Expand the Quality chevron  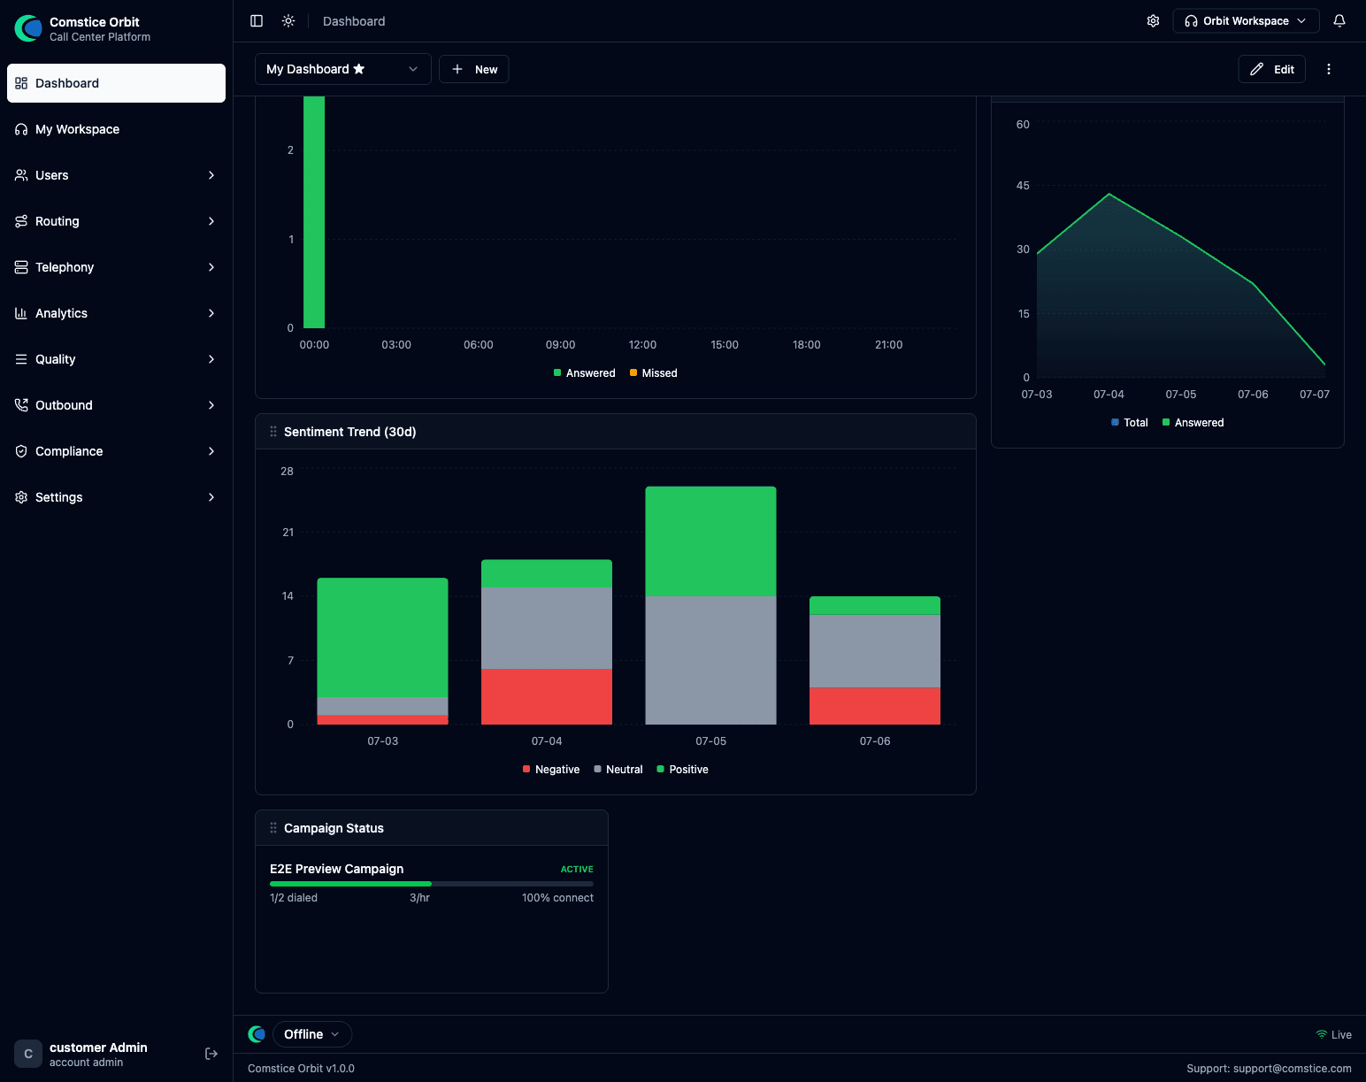click(x=211, y=359)
